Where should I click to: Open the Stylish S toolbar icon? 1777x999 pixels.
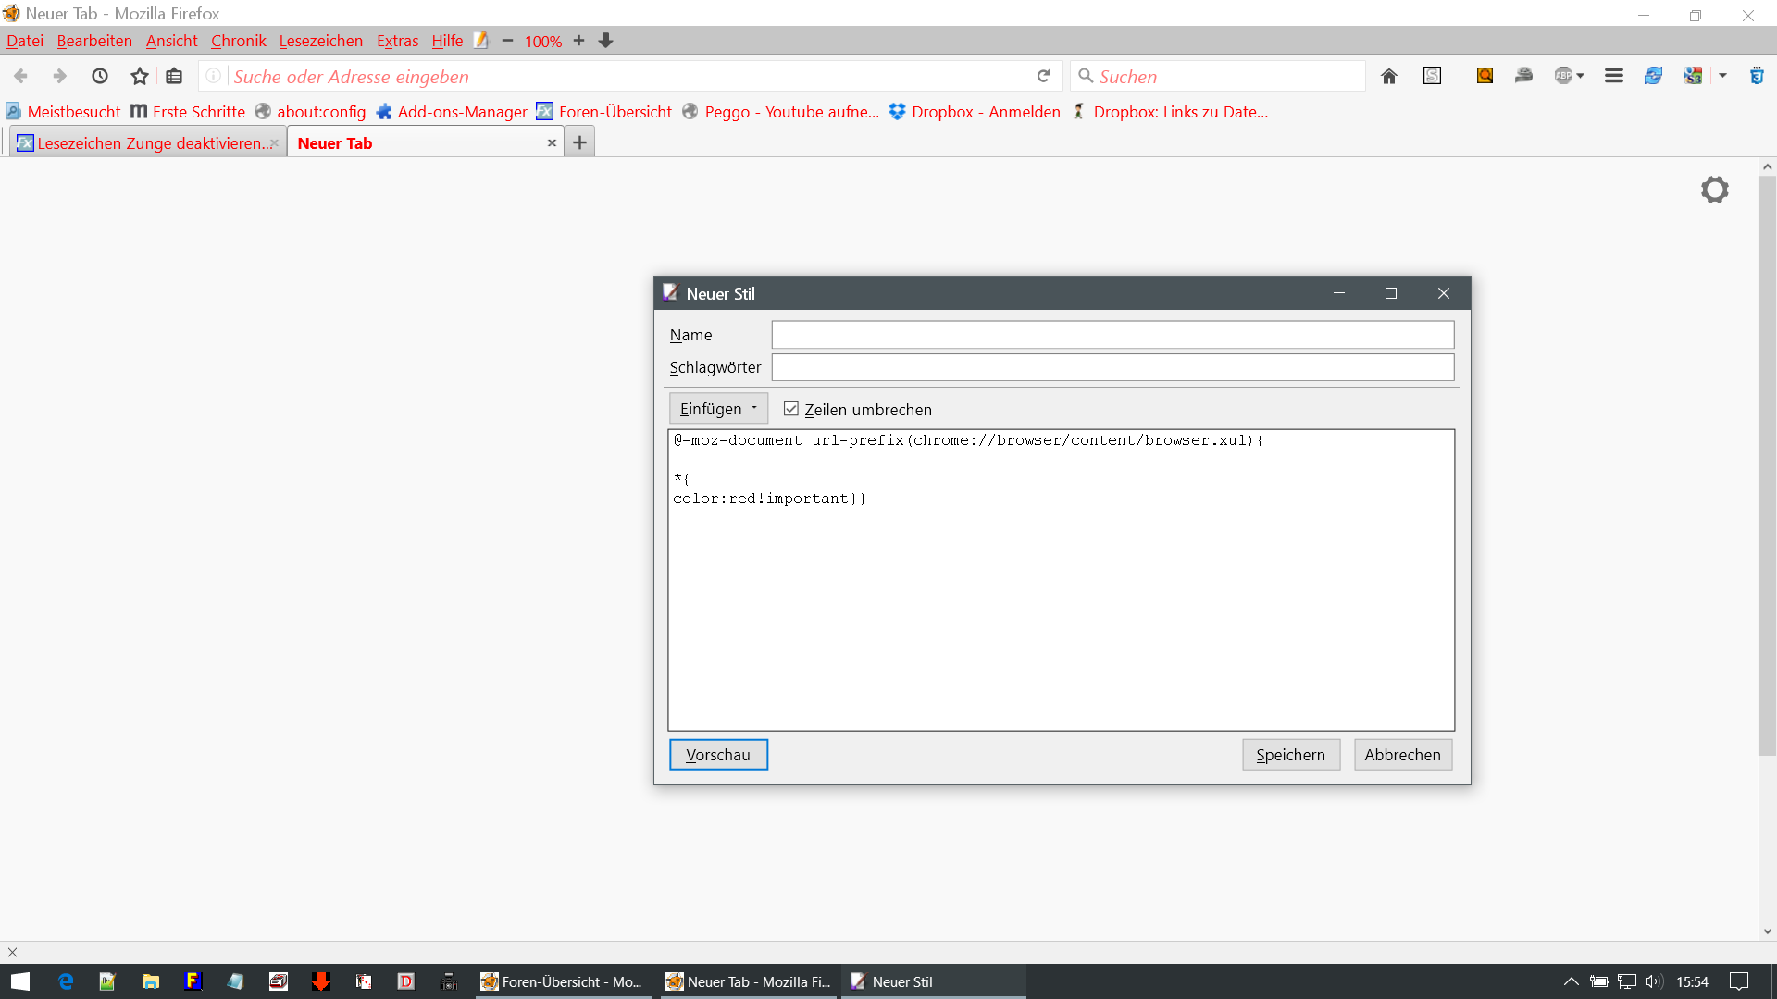[1432, 77]
